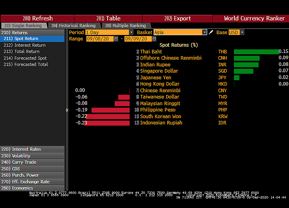Expand the 270) Eff. Exchange Rate section

coord(32,182)
